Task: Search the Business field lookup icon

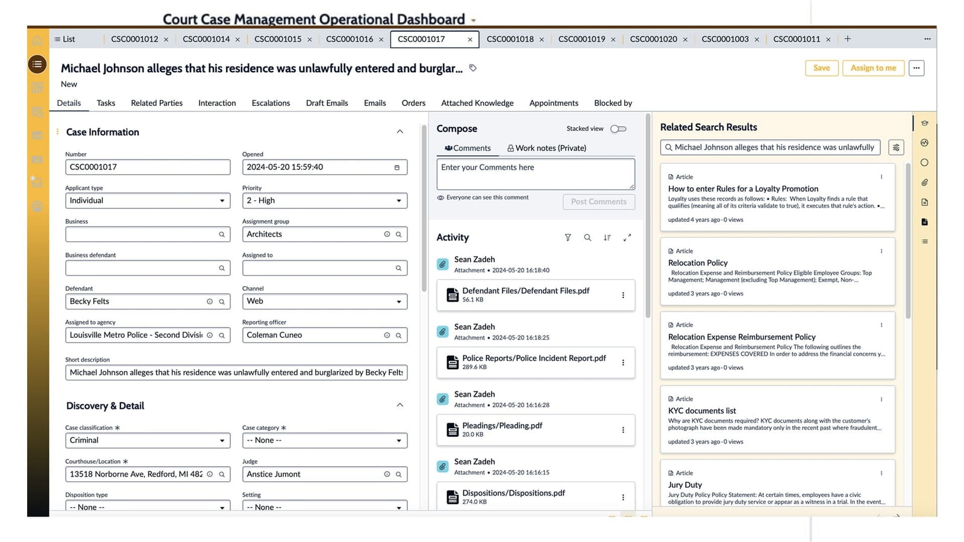Action: click(222, 234)
